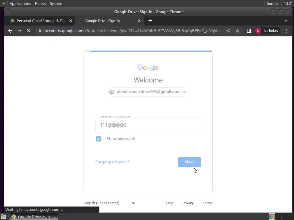Open the Applications menu

(20, 3)
